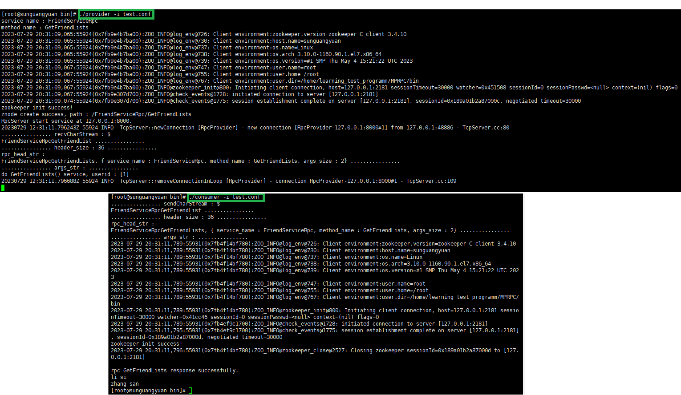
Task: Click the hollow green cursor after consumer prompt
Action: 191,391
